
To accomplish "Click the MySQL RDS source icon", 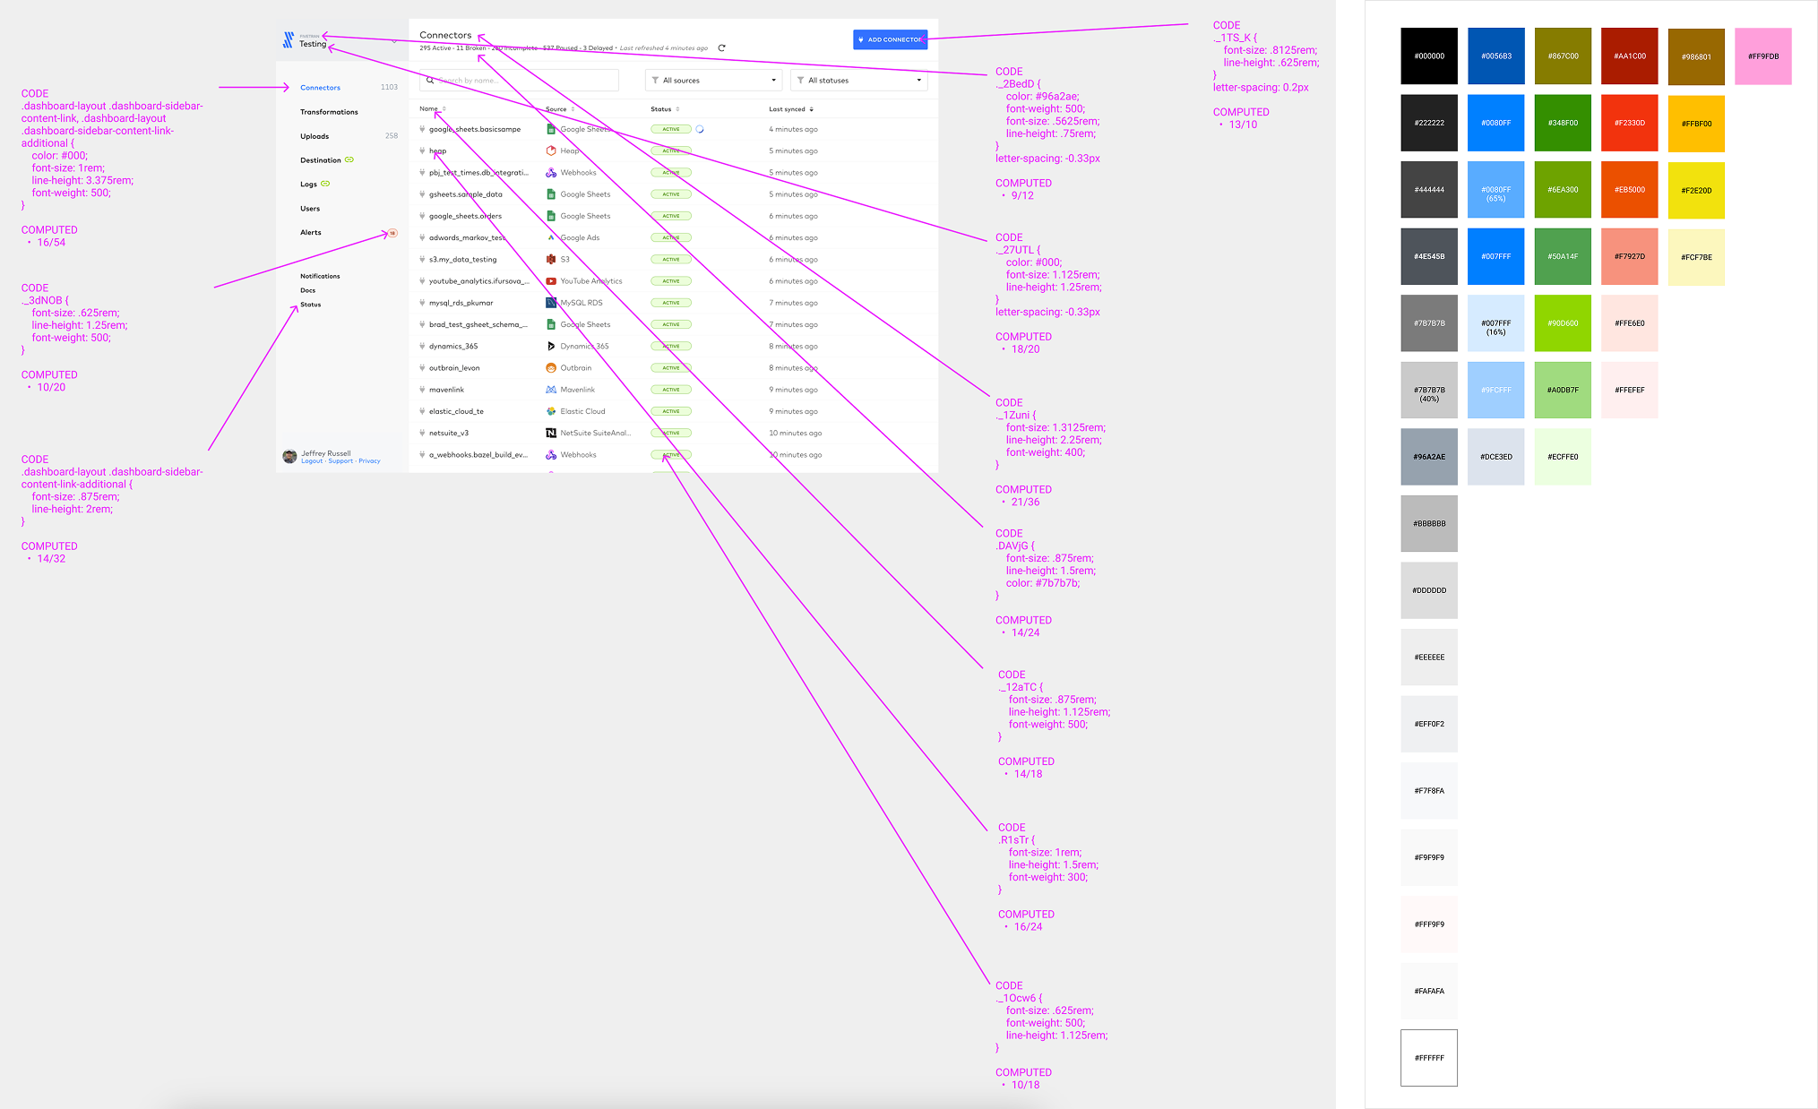I will [x=551, y=303].
